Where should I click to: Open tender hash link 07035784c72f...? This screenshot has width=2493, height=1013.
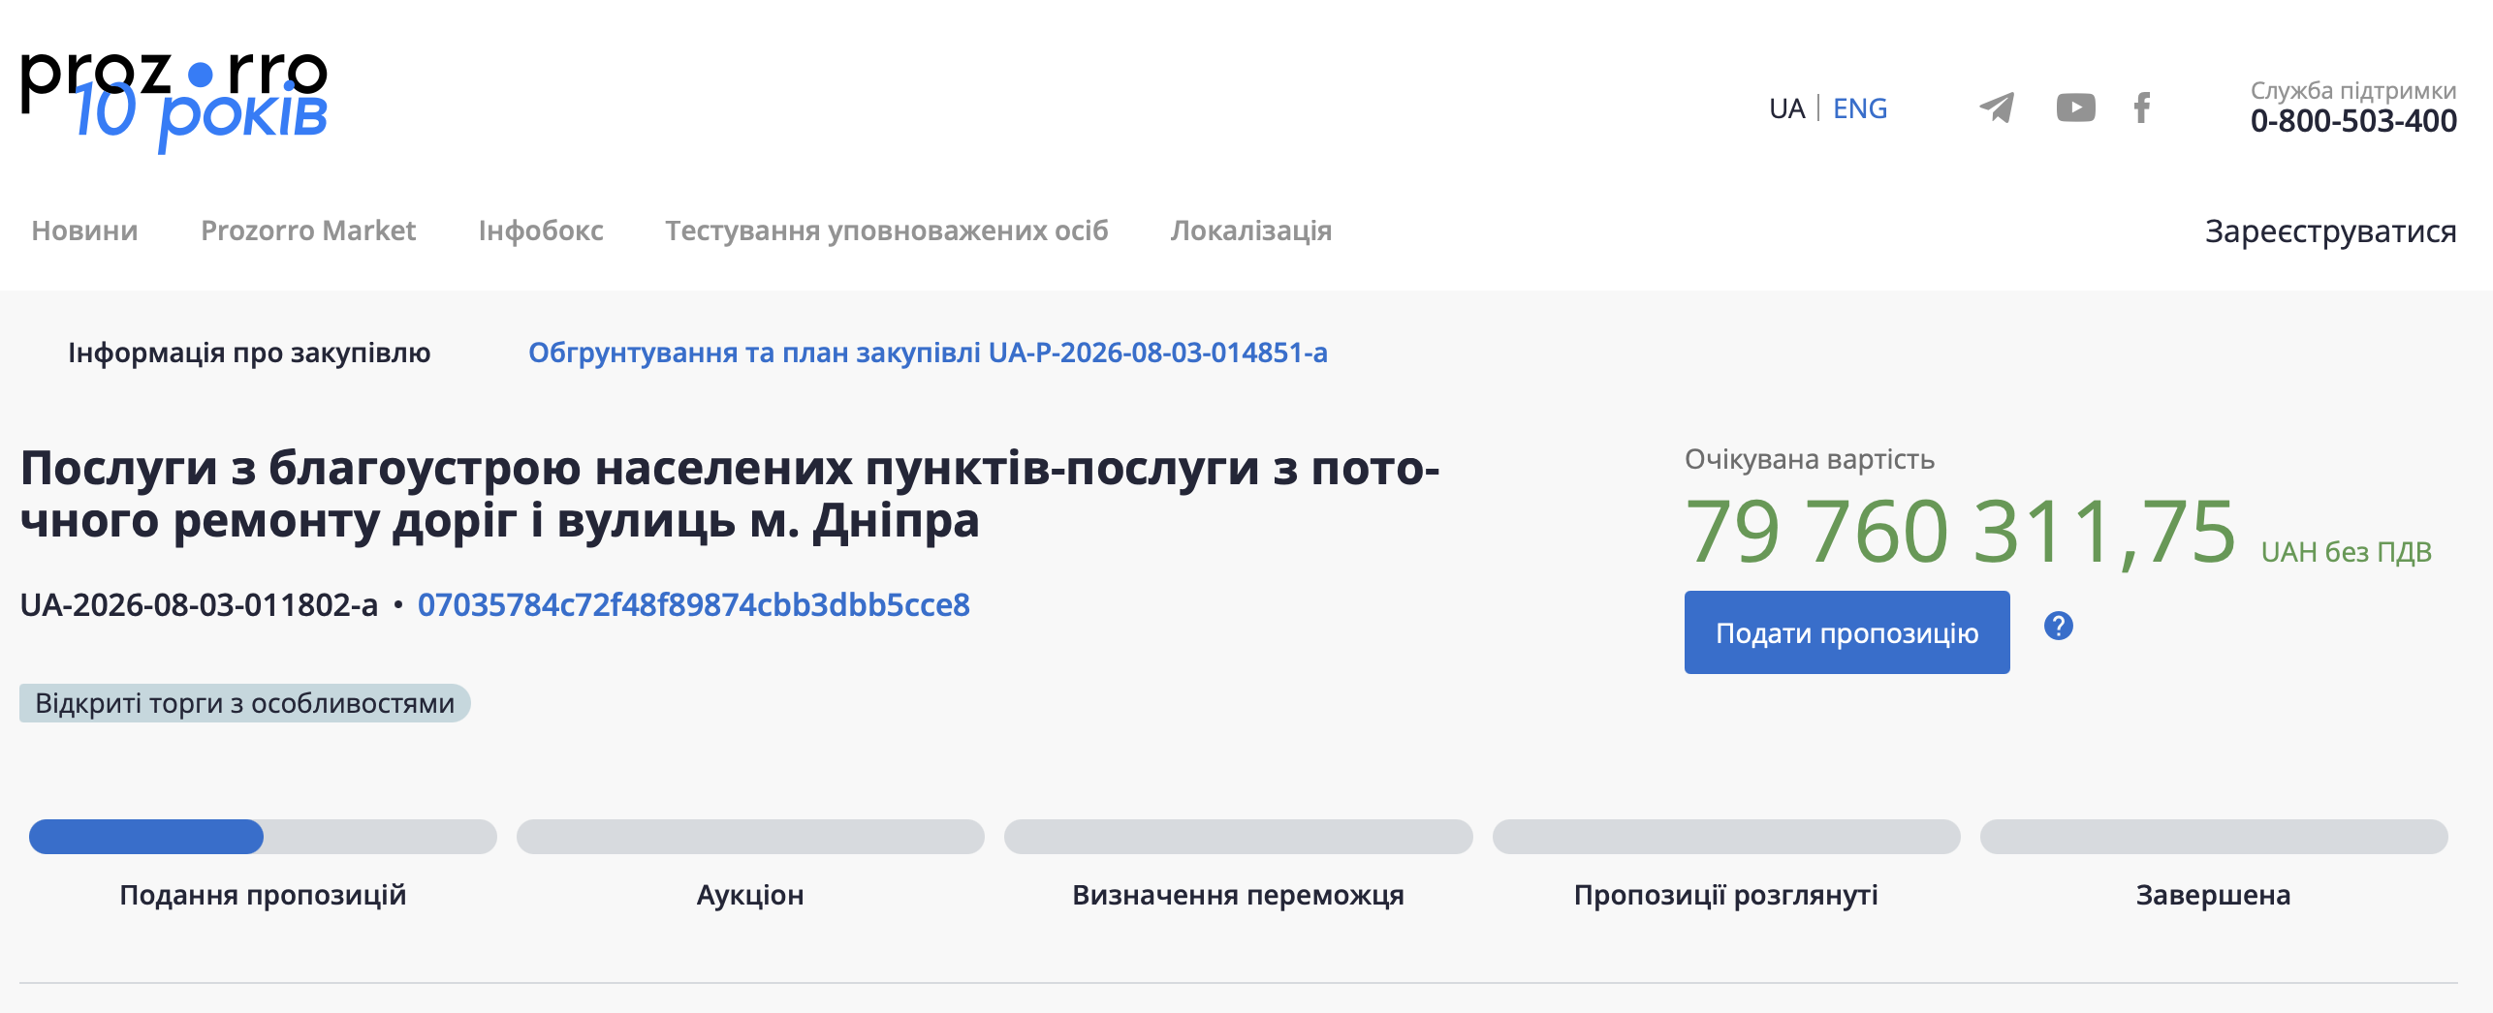coord(693,605)
